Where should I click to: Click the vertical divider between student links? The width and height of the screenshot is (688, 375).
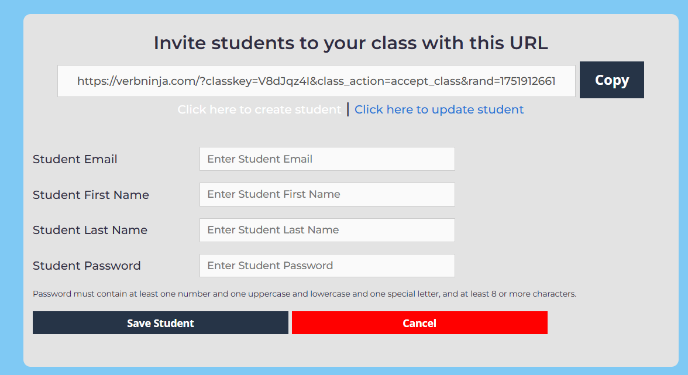click(x=348, y=109)
